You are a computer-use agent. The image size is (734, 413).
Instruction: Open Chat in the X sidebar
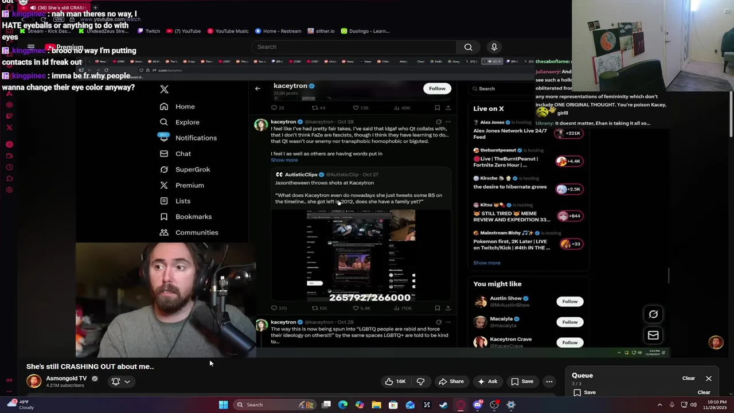coord(175,154)
